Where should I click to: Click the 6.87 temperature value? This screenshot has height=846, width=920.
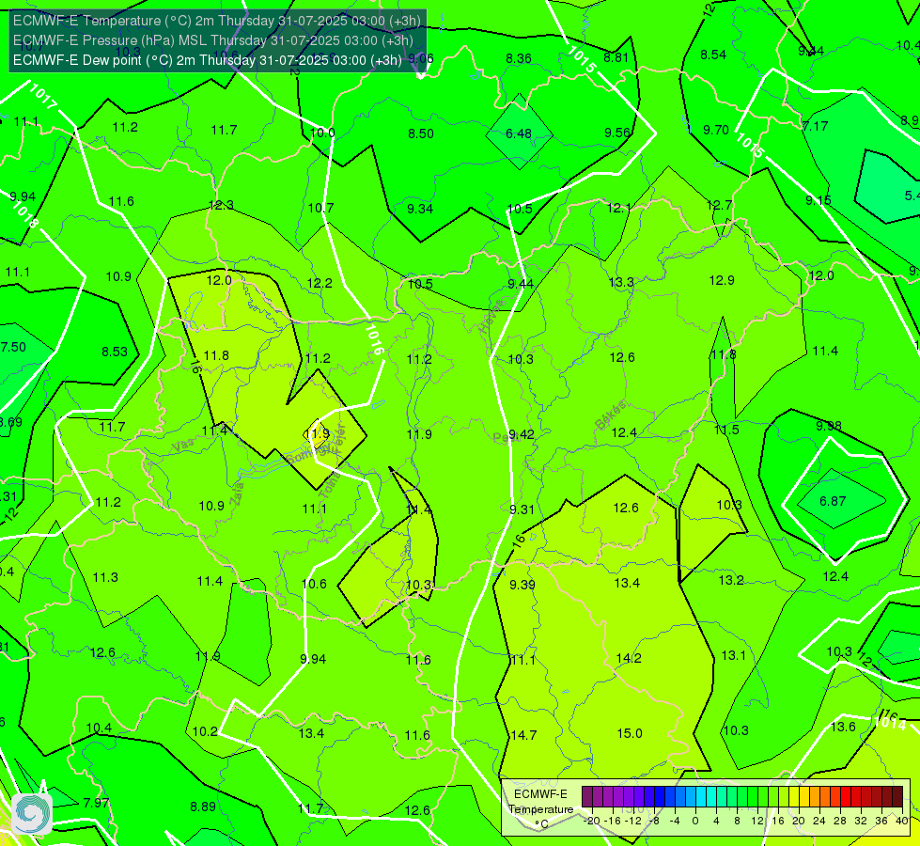point(833,501)
